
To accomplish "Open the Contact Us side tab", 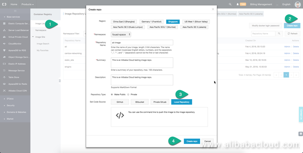I will tap(301, 115).
